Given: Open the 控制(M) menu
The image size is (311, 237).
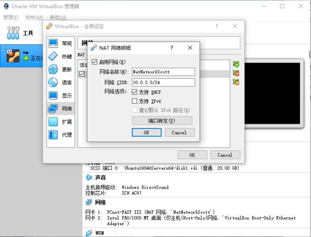Looking at the screenshot, I should [x=34, y=17].
